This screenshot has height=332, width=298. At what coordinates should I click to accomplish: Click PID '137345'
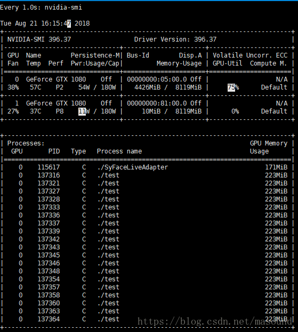pos(49,255)
